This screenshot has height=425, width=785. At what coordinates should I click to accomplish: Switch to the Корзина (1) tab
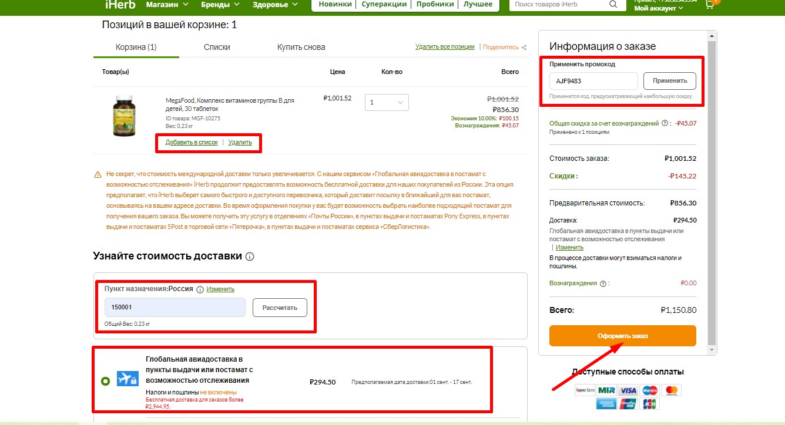(x=136, y=47)
